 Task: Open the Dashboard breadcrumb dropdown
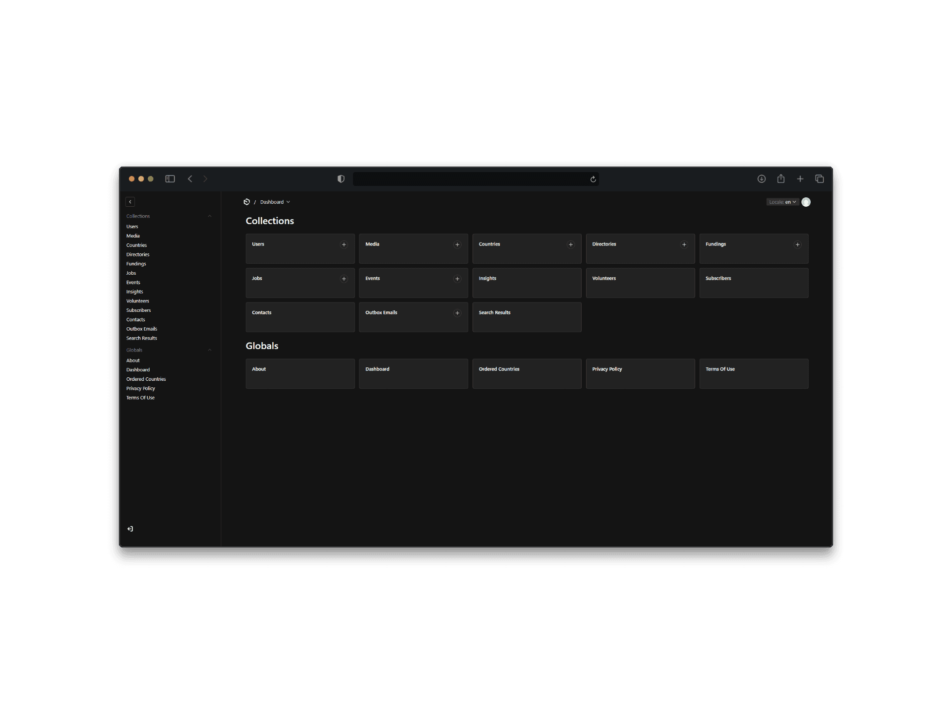tap(275, 202)
